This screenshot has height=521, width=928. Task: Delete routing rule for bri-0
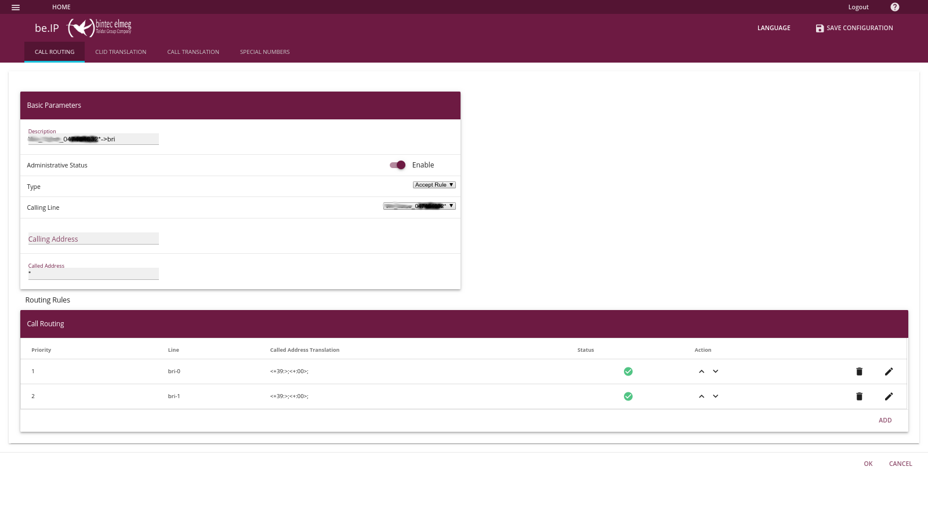tap(860, 371)
